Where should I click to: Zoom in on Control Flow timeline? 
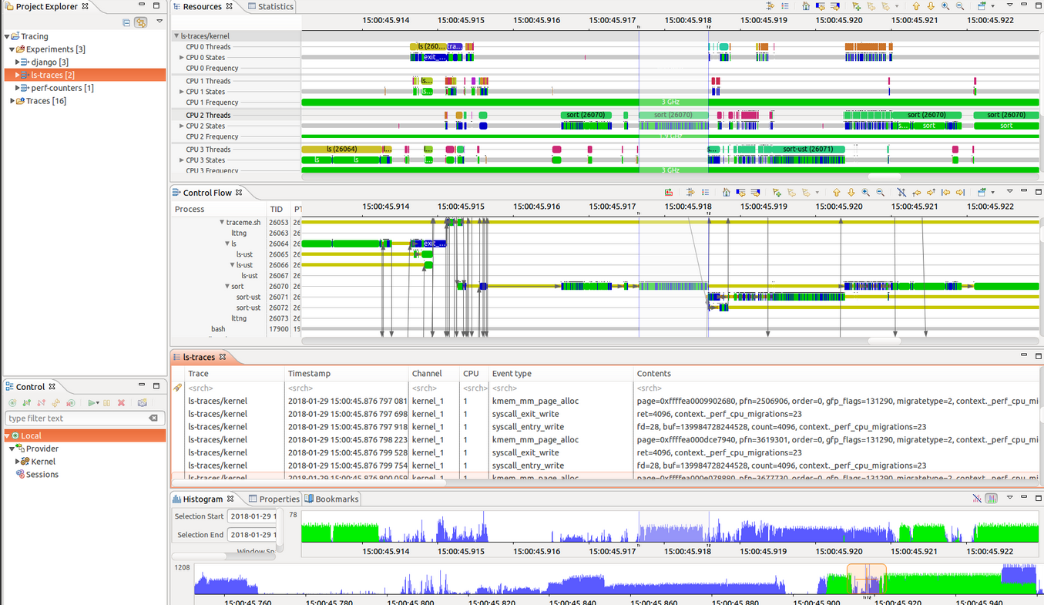pos(866,193)
